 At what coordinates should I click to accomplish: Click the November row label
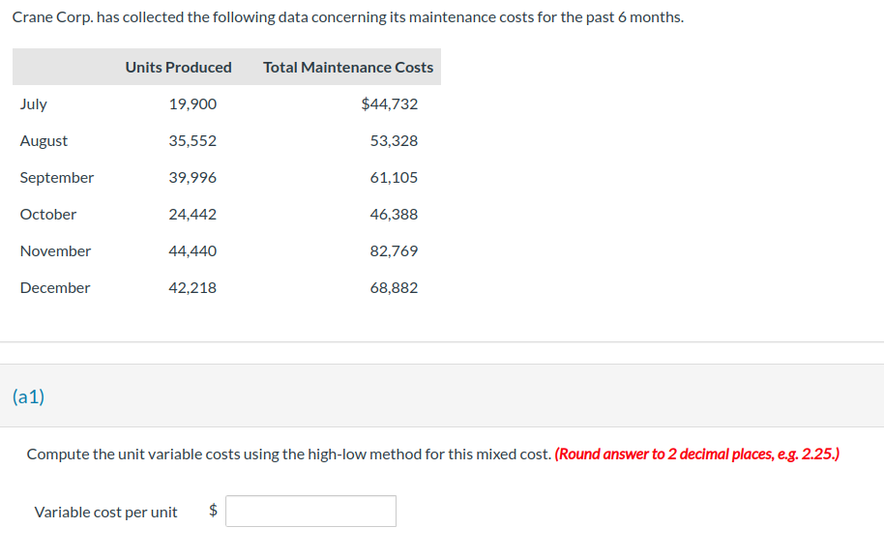pos(55,250)
